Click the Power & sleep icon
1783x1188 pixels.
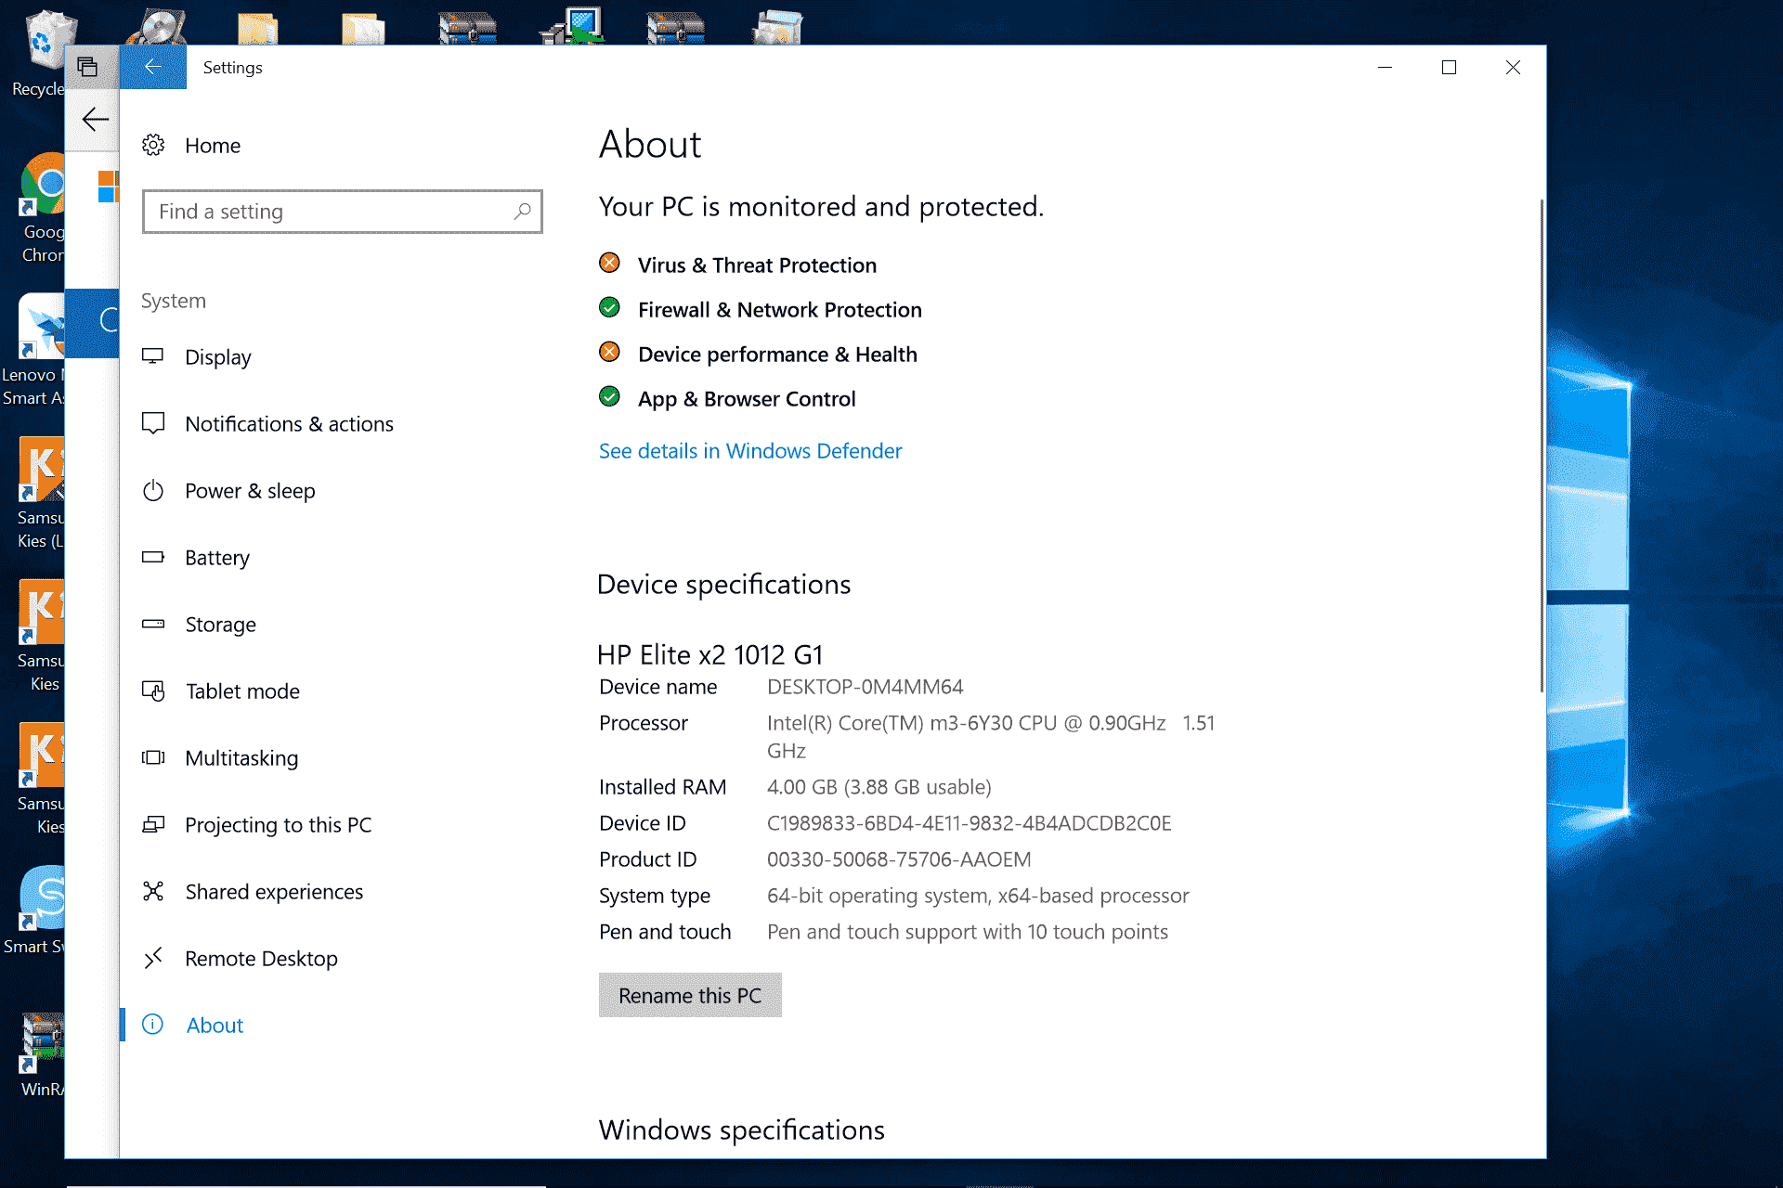(x=153, y=490)
